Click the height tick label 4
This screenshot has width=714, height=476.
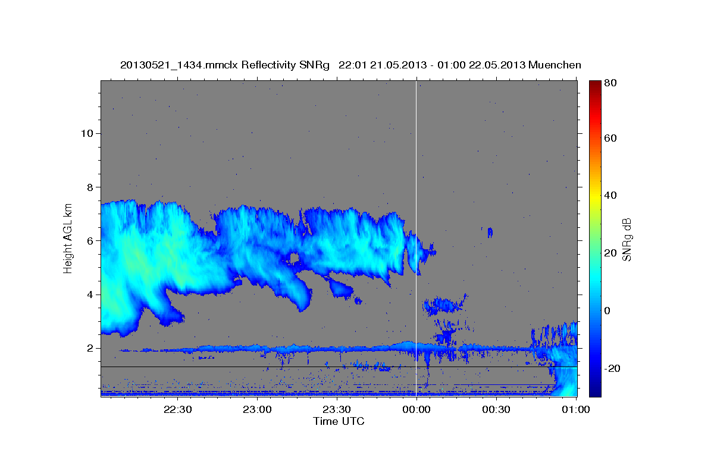(x=89, y=295)
